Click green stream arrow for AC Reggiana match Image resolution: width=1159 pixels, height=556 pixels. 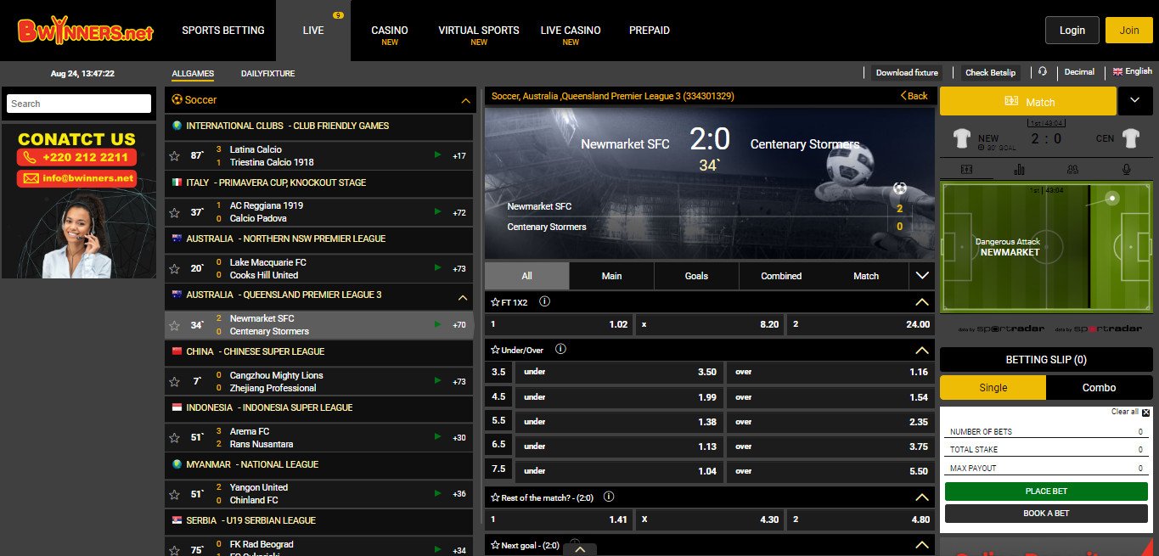tap(437, 211)
